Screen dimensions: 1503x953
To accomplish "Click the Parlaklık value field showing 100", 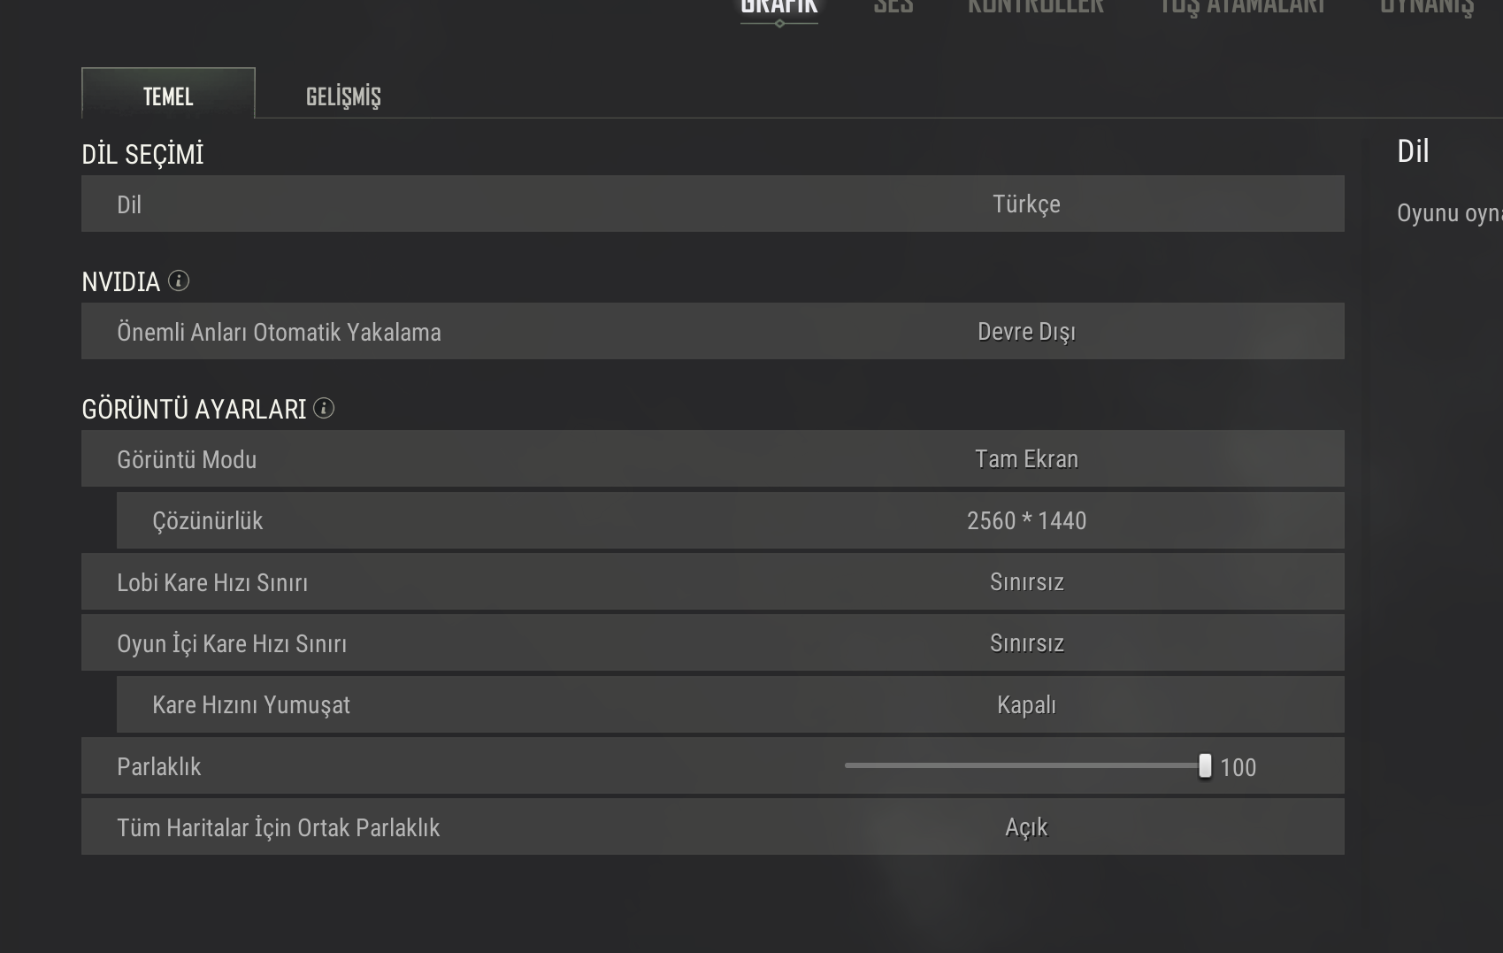I will (x=1238, y=767).
